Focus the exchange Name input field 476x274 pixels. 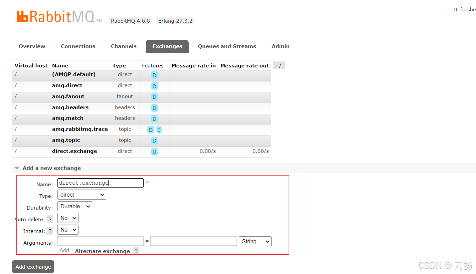(101, 183)
